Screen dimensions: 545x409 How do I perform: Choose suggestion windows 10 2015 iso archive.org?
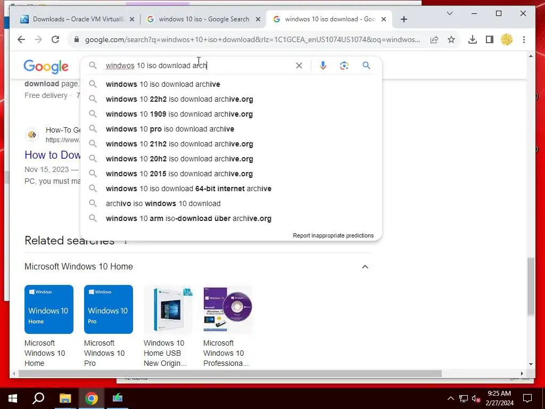pos(231,174)
